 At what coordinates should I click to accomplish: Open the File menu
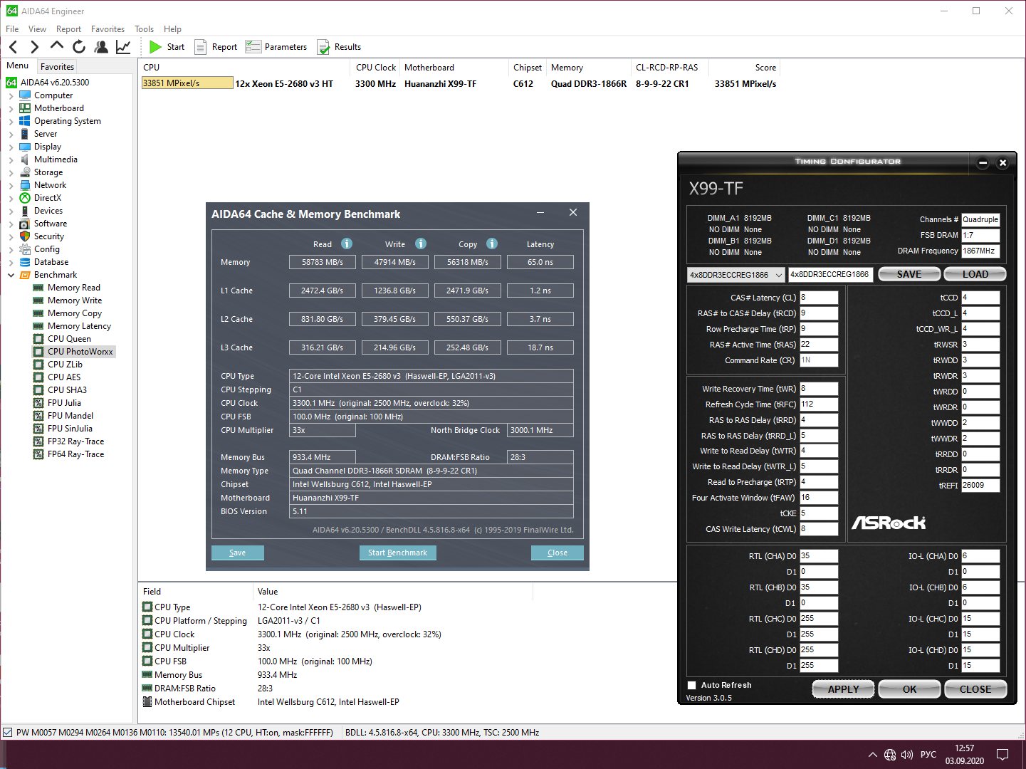(12, 29)
